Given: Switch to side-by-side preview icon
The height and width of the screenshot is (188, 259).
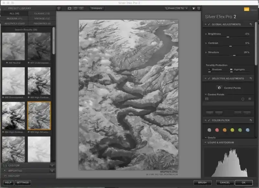Looking at the screenshot, I should click(82, 8).
